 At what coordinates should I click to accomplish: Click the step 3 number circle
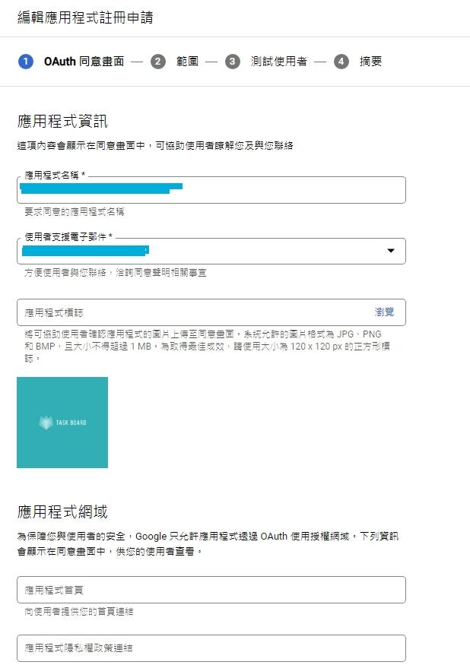tap(233, 62)
